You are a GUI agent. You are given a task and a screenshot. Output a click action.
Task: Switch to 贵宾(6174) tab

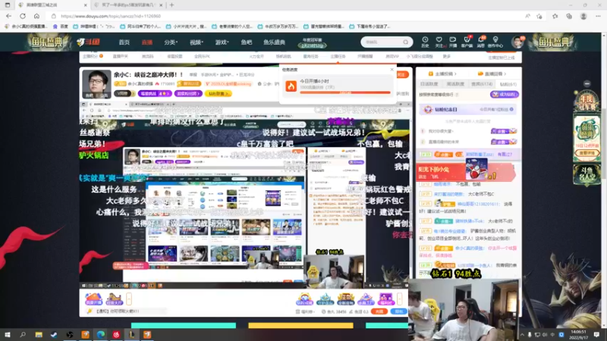482,84
